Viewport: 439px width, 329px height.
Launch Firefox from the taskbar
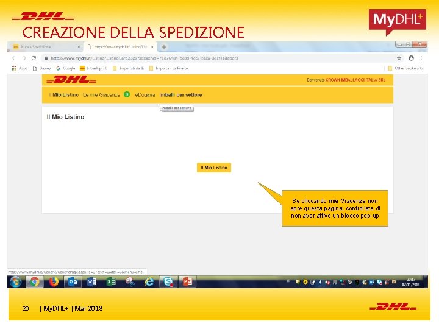point(54,281)
